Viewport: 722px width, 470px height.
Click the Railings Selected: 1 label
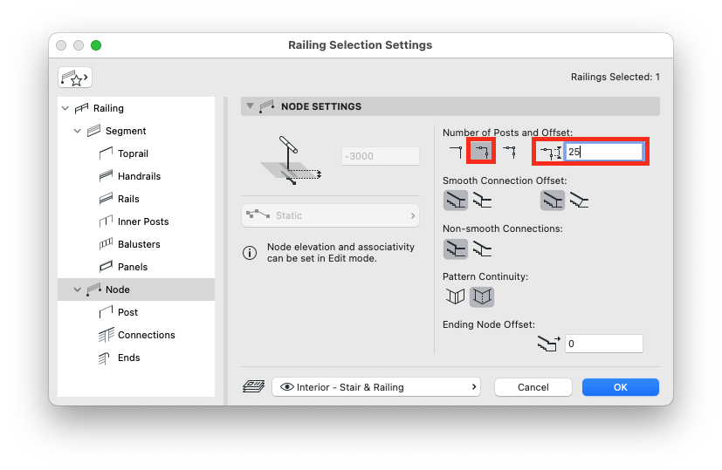[x=615, y=77]
